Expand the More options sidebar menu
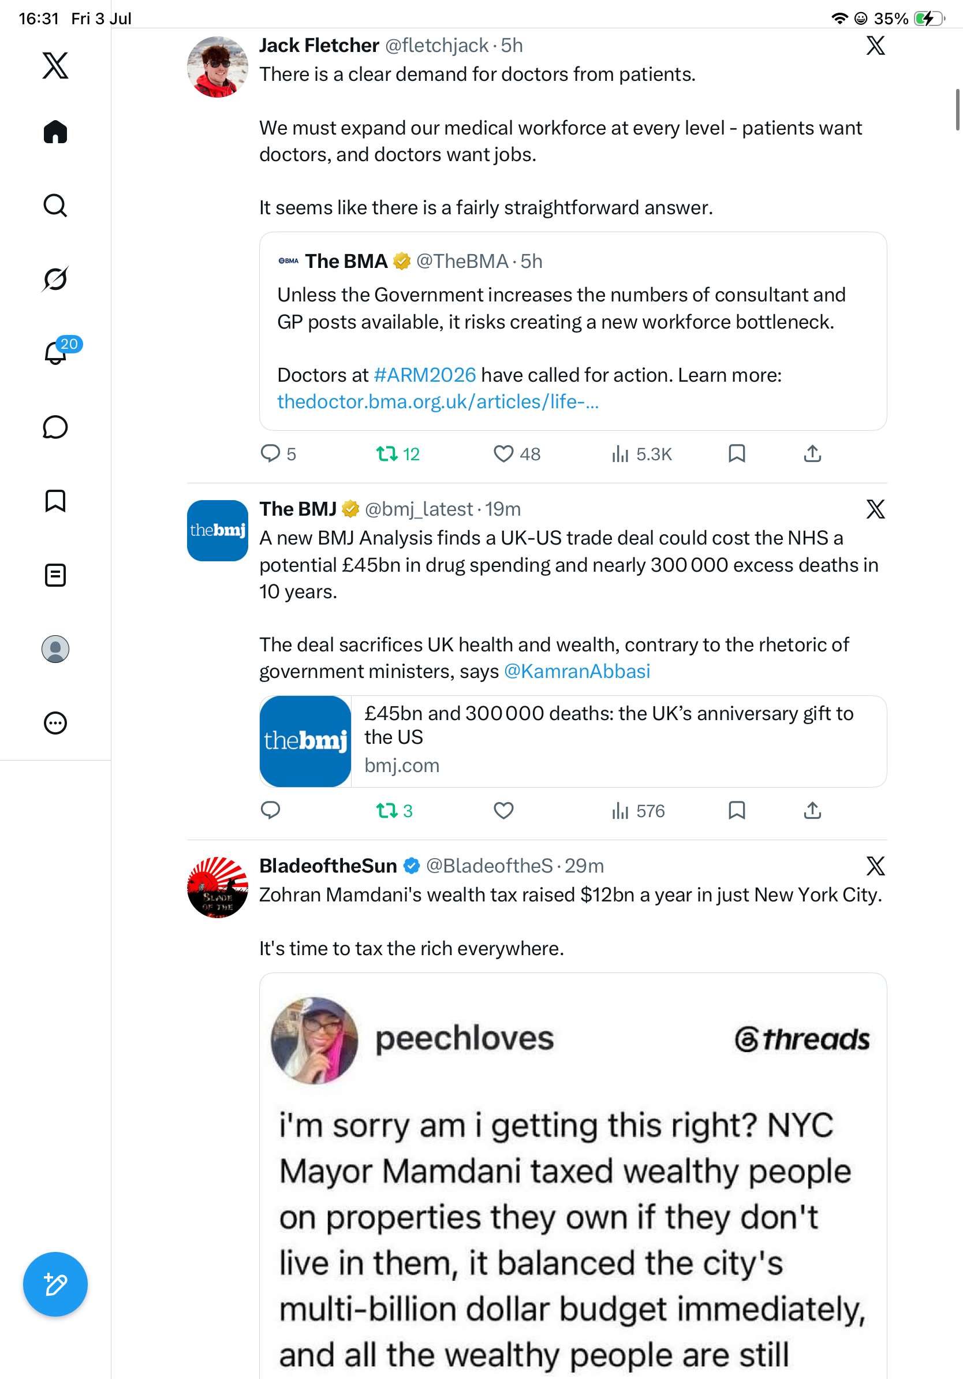 (x=55, y=722)
